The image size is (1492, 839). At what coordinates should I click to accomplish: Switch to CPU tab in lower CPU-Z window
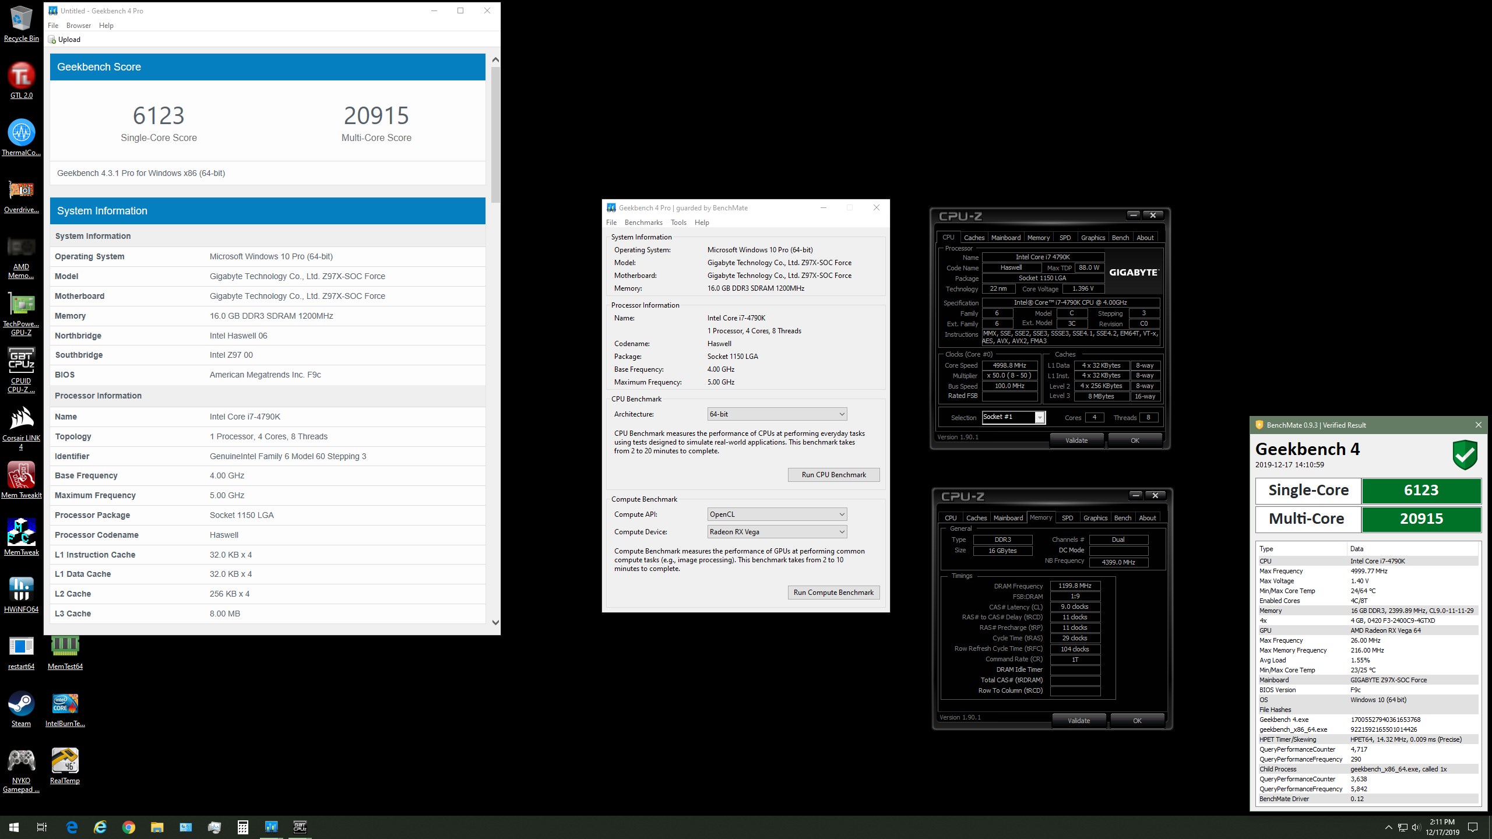[x=951, y=518]
